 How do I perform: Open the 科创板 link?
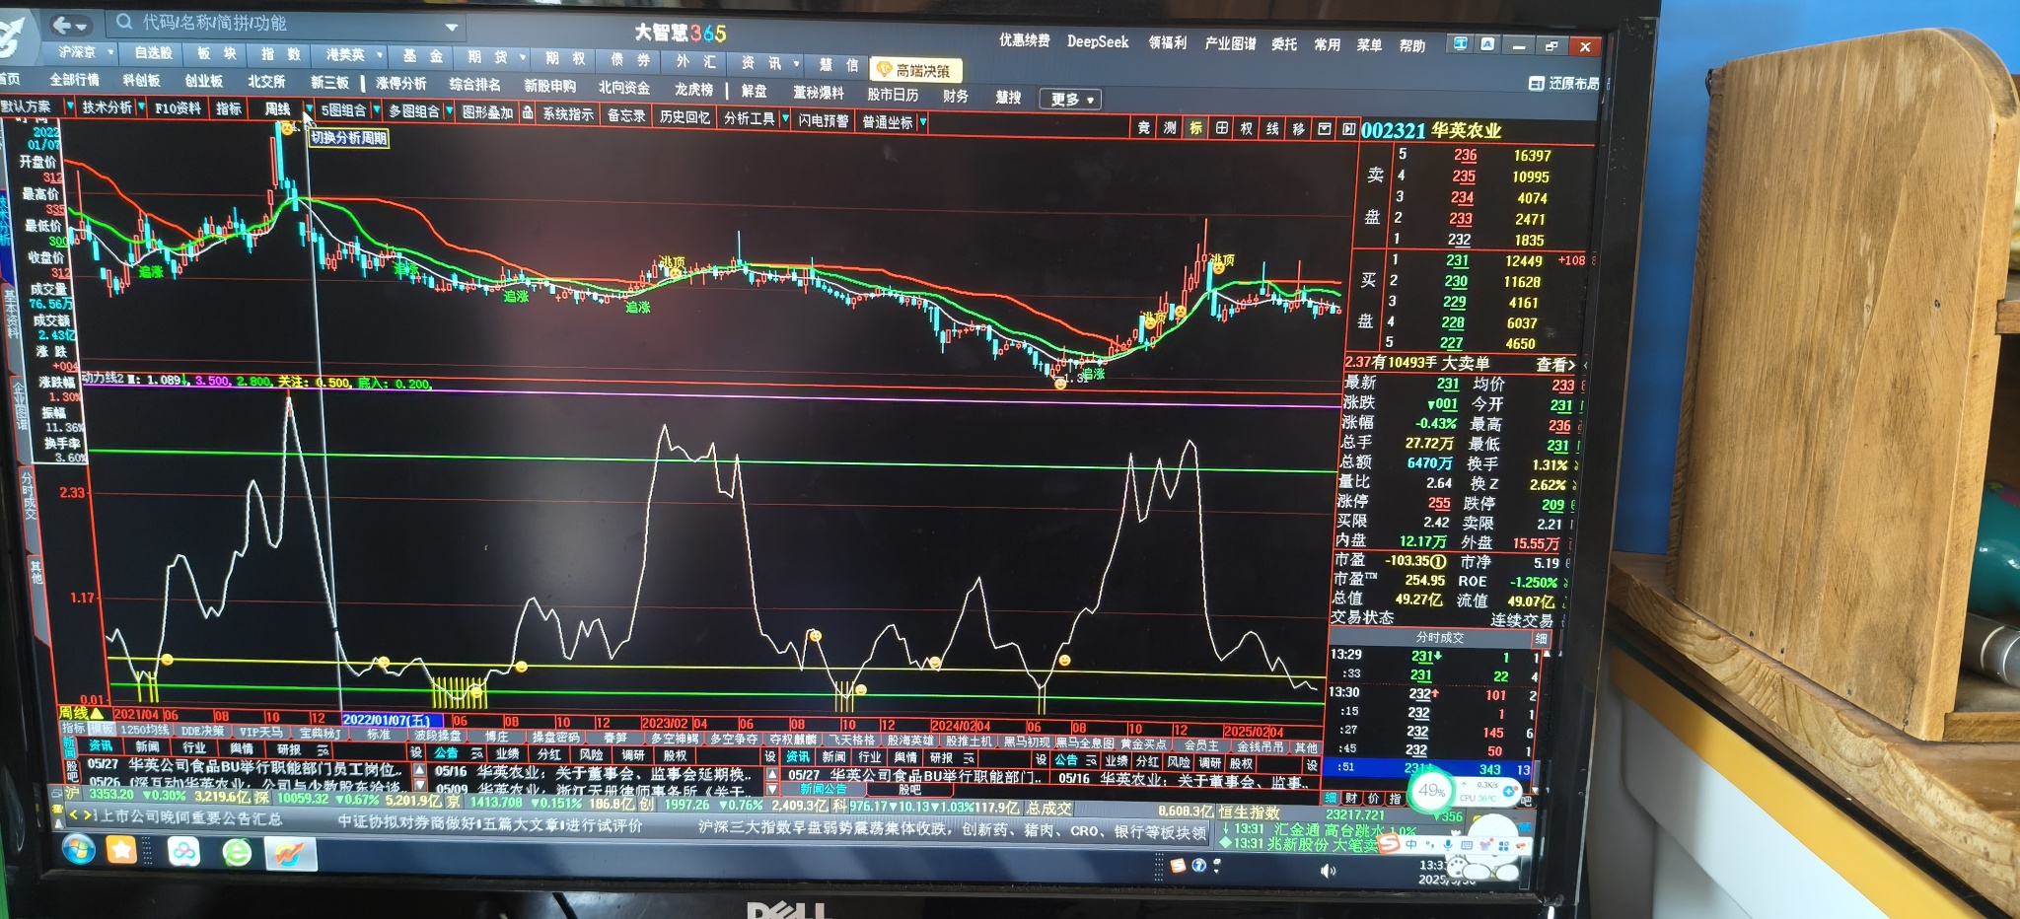coord(141,80)
